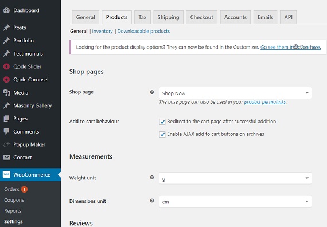The width and height of the screenshot is (327, 227).
Task: Click the Comments bubble icon
Action: click(6, 131)
